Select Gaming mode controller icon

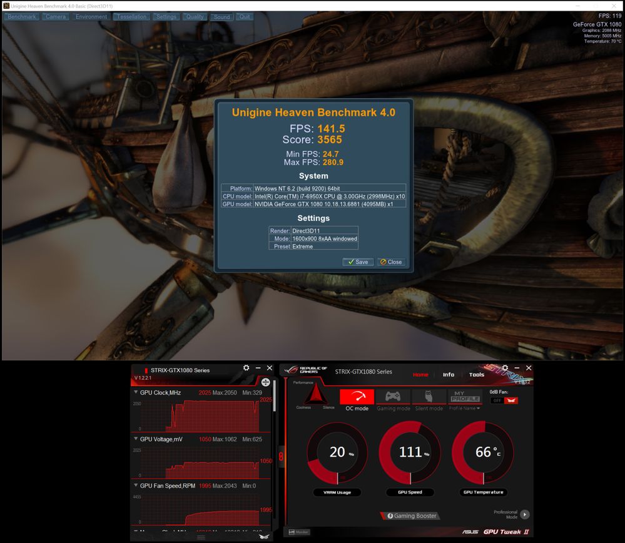(x=393, y=397)
